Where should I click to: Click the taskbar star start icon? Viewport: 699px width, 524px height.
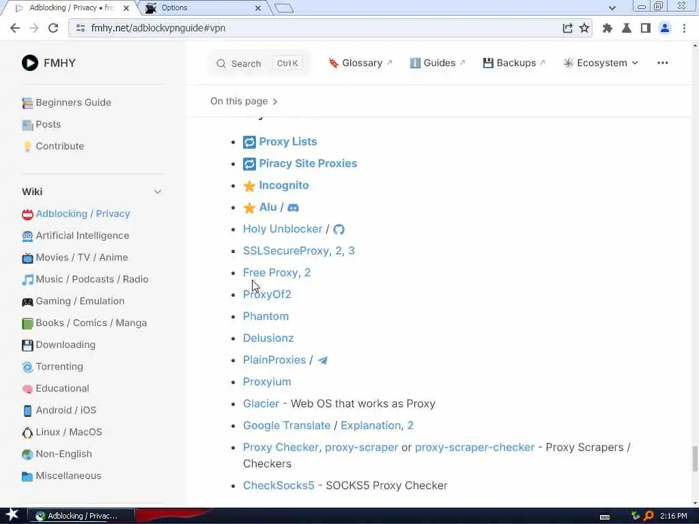pos(12,515)
